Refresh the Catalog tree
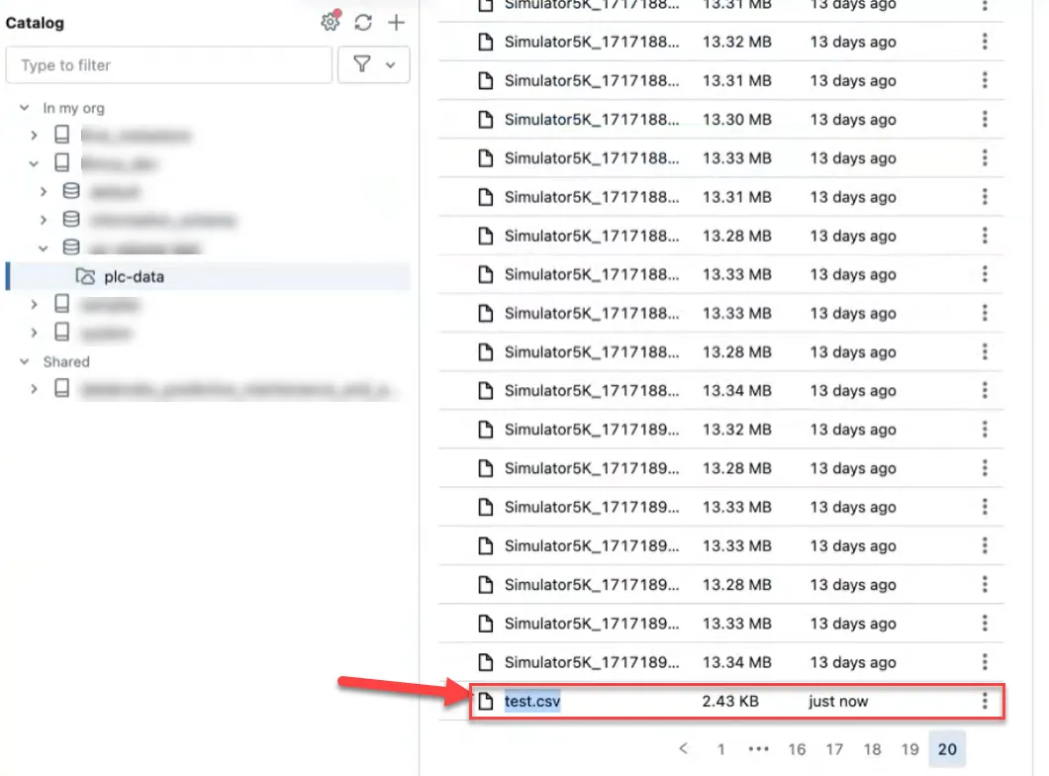 363,22
